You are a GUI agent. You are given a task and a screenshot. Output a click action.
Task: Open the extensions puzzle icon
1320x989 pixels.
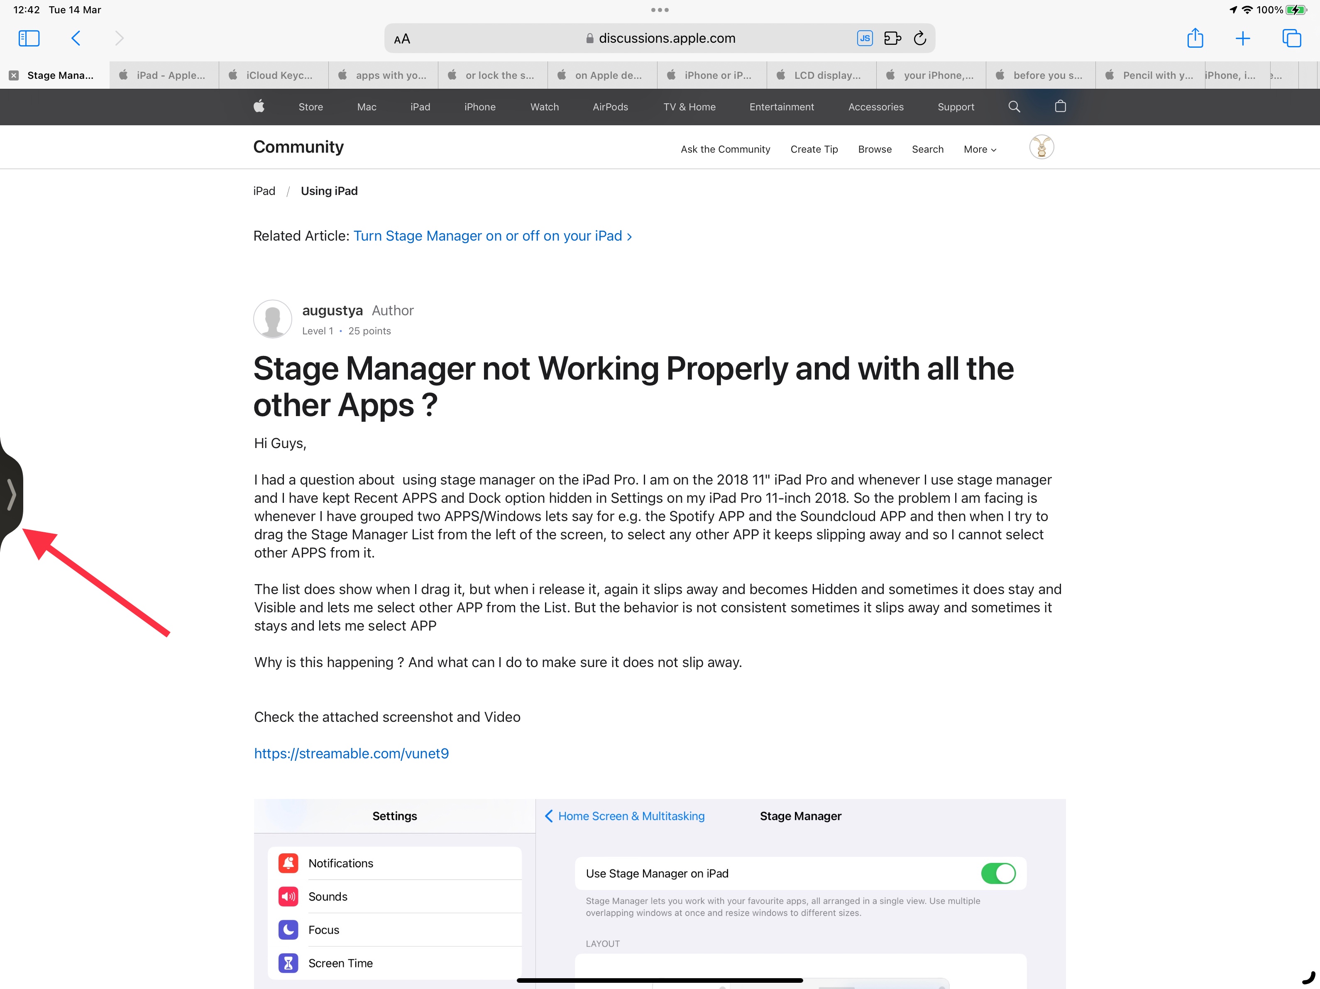click(x=892, y=39)
